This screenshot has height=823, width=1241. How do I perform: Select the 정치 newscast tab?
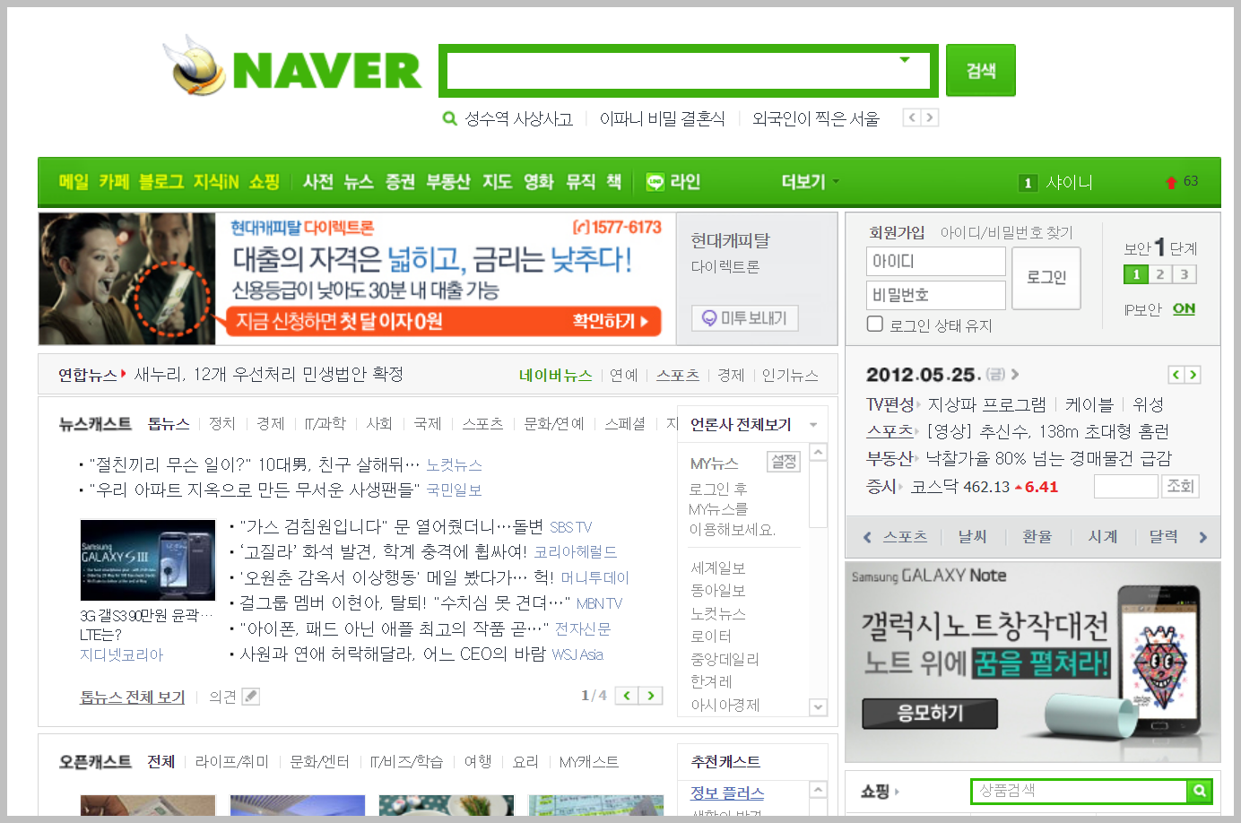[222, 423]
